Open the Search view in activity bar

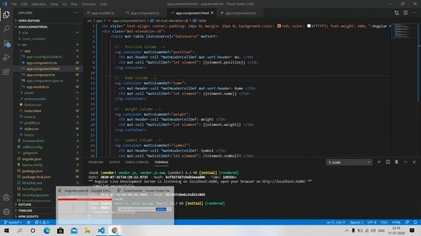[x=6, y=29]
